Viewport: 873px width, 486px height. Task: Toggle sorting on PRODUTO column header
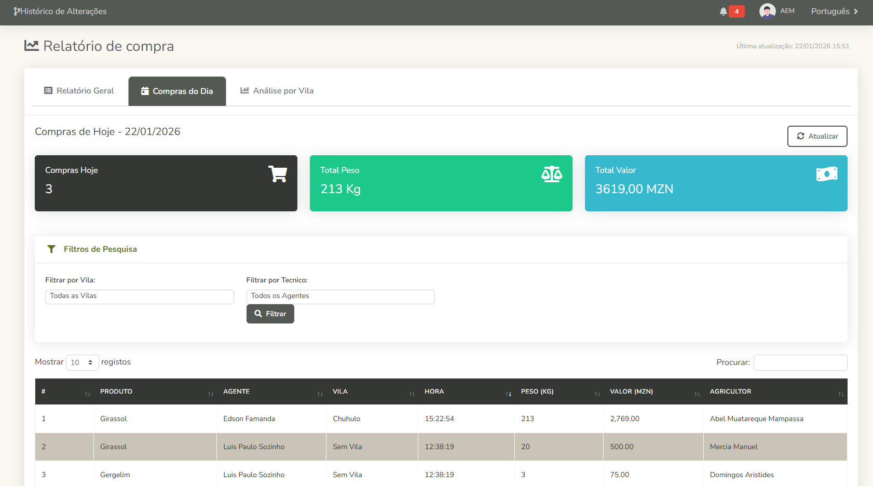(155, 392)
